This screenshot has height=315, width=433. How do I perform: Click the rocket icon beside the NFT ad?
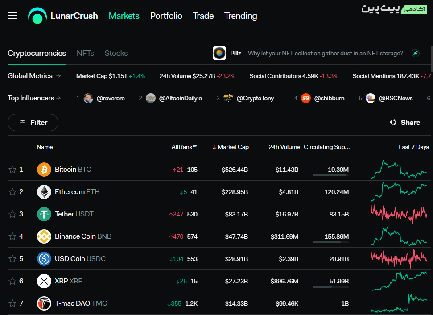click(416, 53)
